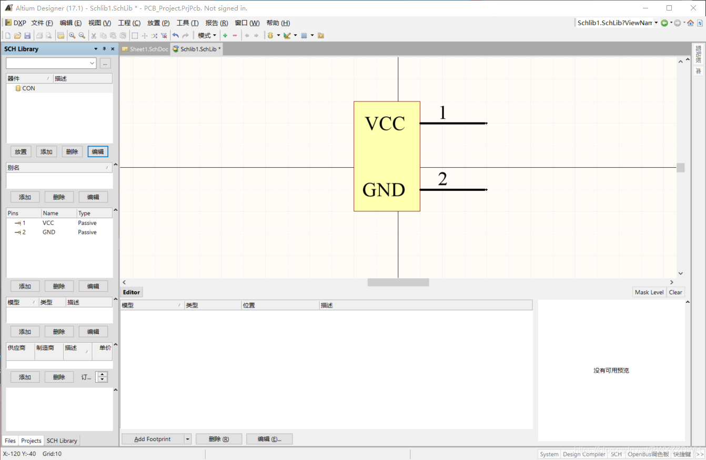Close the SCH Library panel

112,49
